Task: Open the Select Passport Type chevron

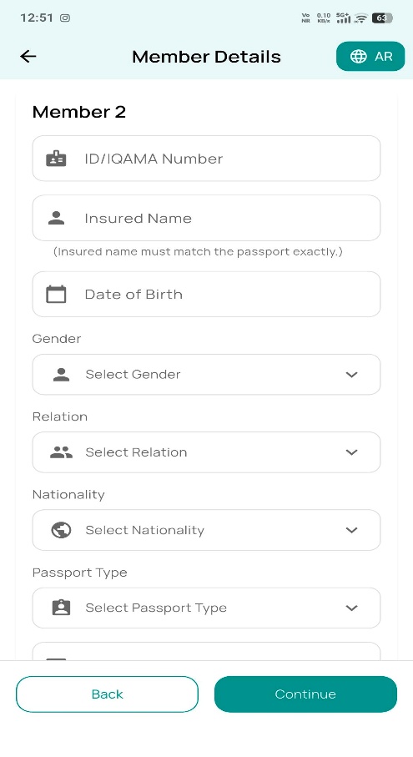Action: [352, 608]
